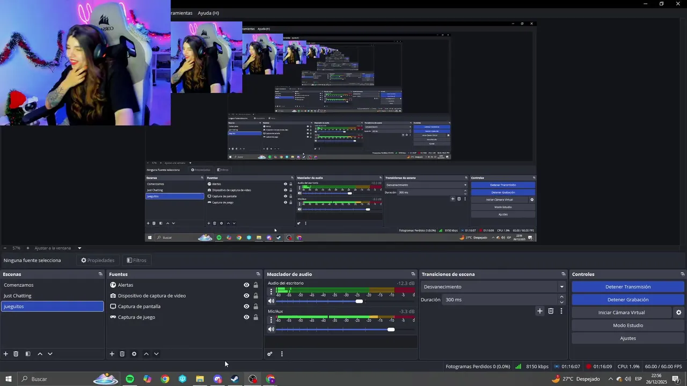Add a new scene with the plus icon

[6, 354]
